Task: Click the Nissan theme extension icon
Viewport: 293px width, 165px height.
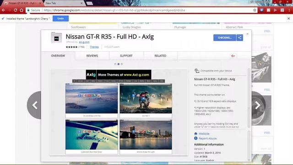Action: tap(56, 38)
